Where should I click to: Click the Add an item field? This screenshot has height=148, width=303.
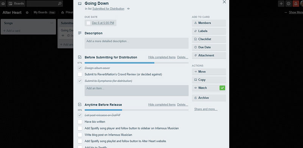click(x=136, y=90)
